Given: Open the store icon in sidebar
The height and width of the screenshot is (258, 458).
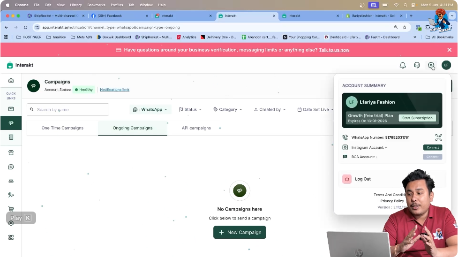Looking at the screenshot, I should (x=11, y=152).
